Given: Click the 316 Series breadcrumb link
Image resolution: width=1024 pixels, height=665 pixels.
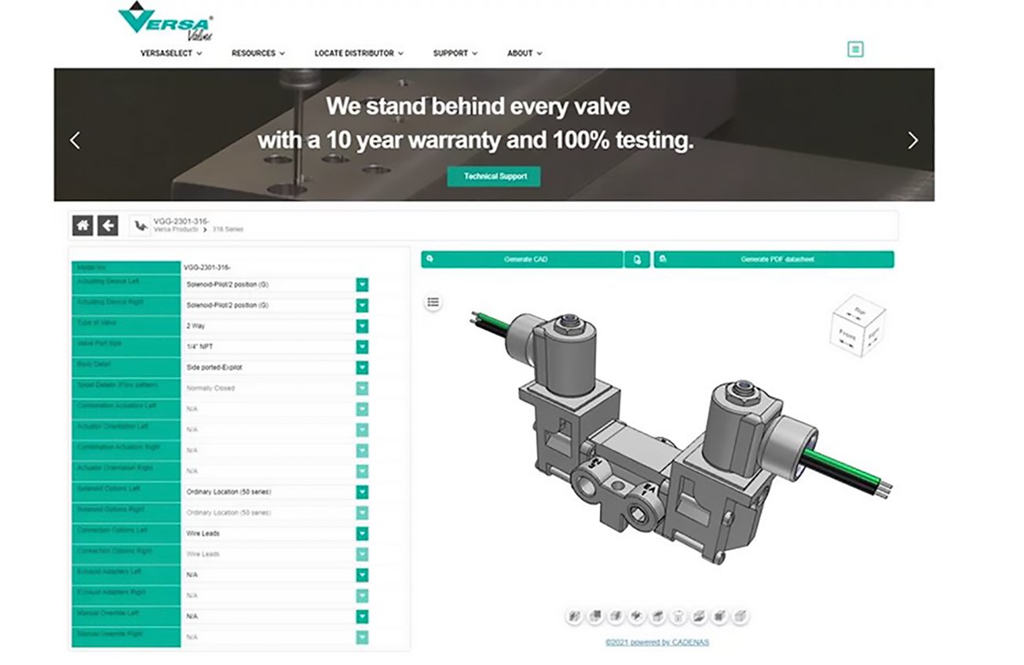Looking at the screenshot, I should (229, 229).
